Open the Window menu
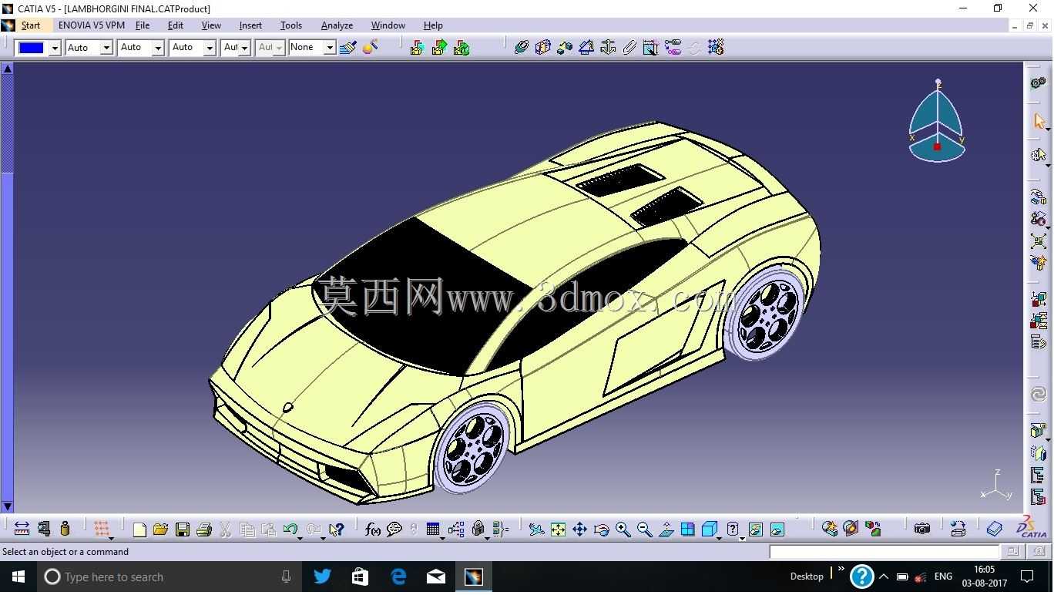The width and height of the screenshot is (1054, 595). [388, 25]
